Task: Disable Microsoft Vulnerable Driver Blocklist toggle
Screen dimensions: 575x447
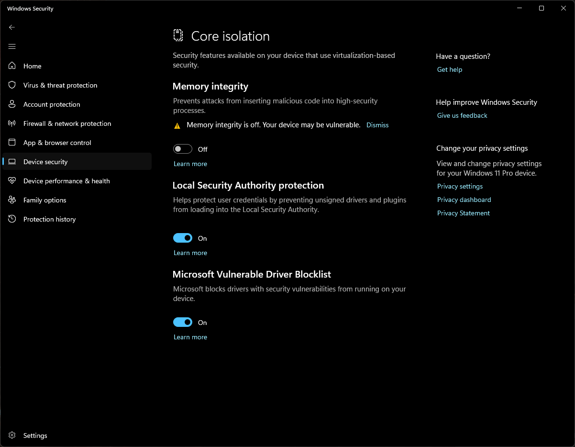Action: tap(183, 323)
